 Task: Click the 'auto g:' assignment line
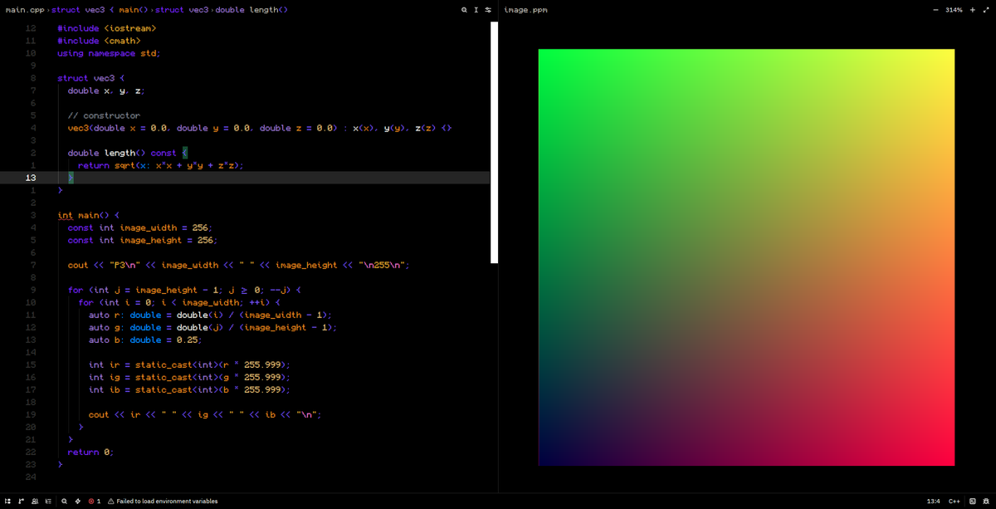(212, 327)
